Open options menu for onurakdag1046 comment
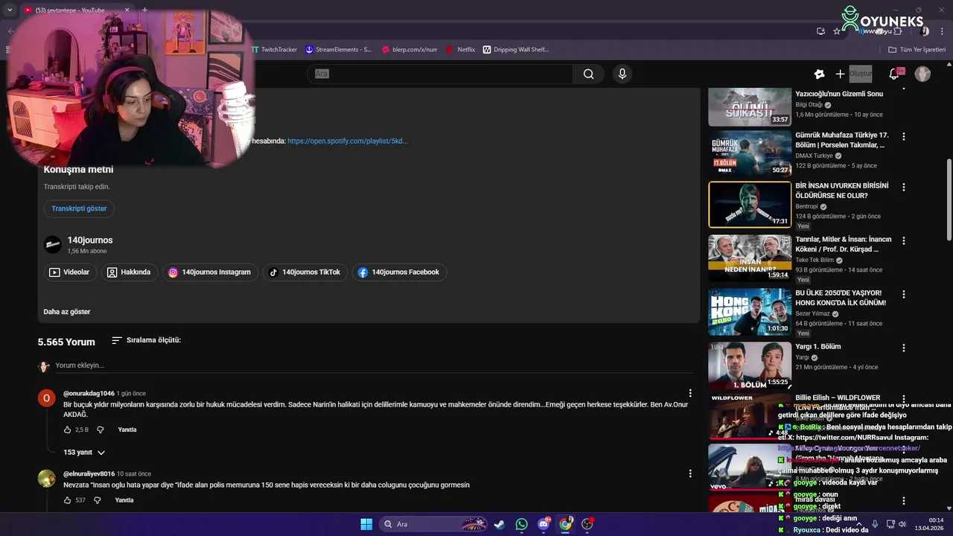 click(690, 393)
